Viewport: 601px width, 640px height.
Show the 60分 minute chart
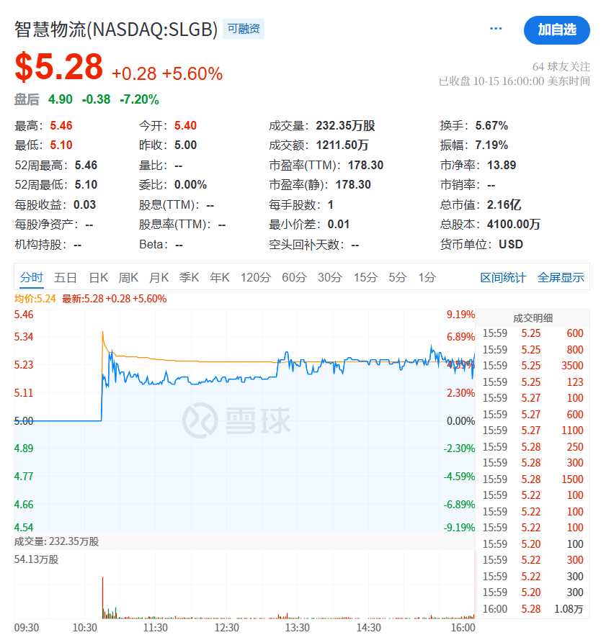coord(294,277)
